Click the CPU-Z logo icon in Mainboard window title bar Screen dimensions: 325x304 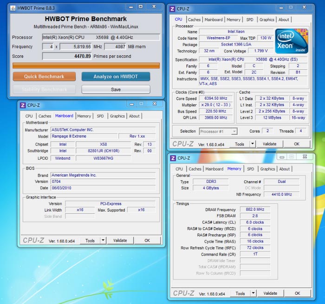pyautogui.click(x=23, y=105)
